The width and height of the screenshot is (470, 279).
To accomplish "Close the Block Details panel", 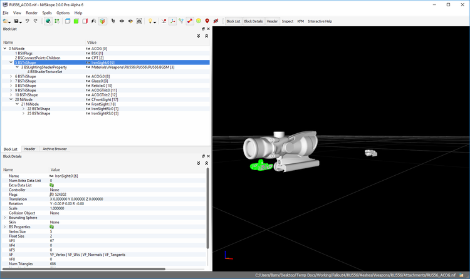I will click(x=208, y=156).
